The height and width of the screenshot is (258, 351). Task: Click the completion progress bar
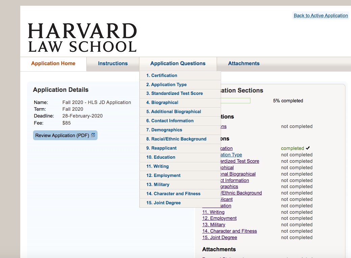coord(236,101)
